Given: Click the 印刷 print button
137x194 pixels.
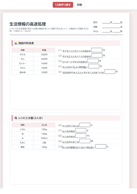Looking at the screenshot, I should coord(79,5).
